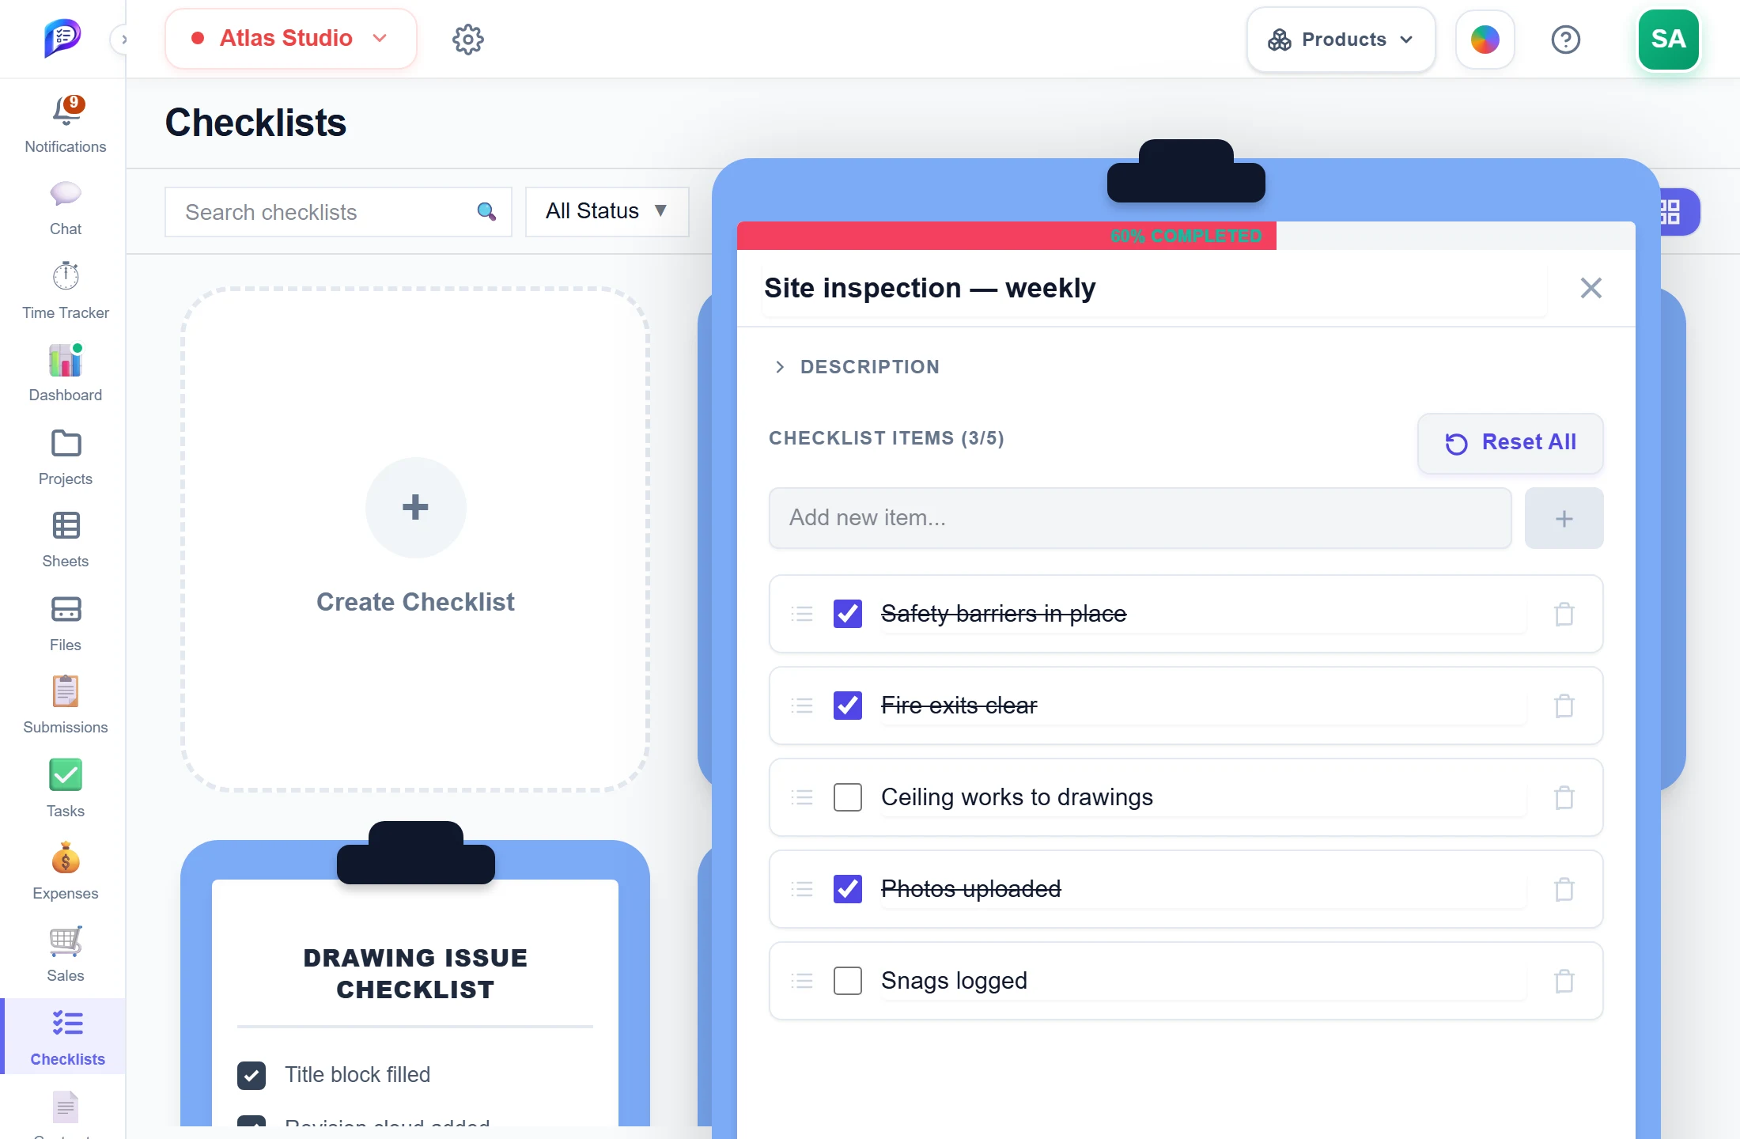Delete Photos uploaded item
This screenshot has height=1139, width=1740.
point(1564,889)
